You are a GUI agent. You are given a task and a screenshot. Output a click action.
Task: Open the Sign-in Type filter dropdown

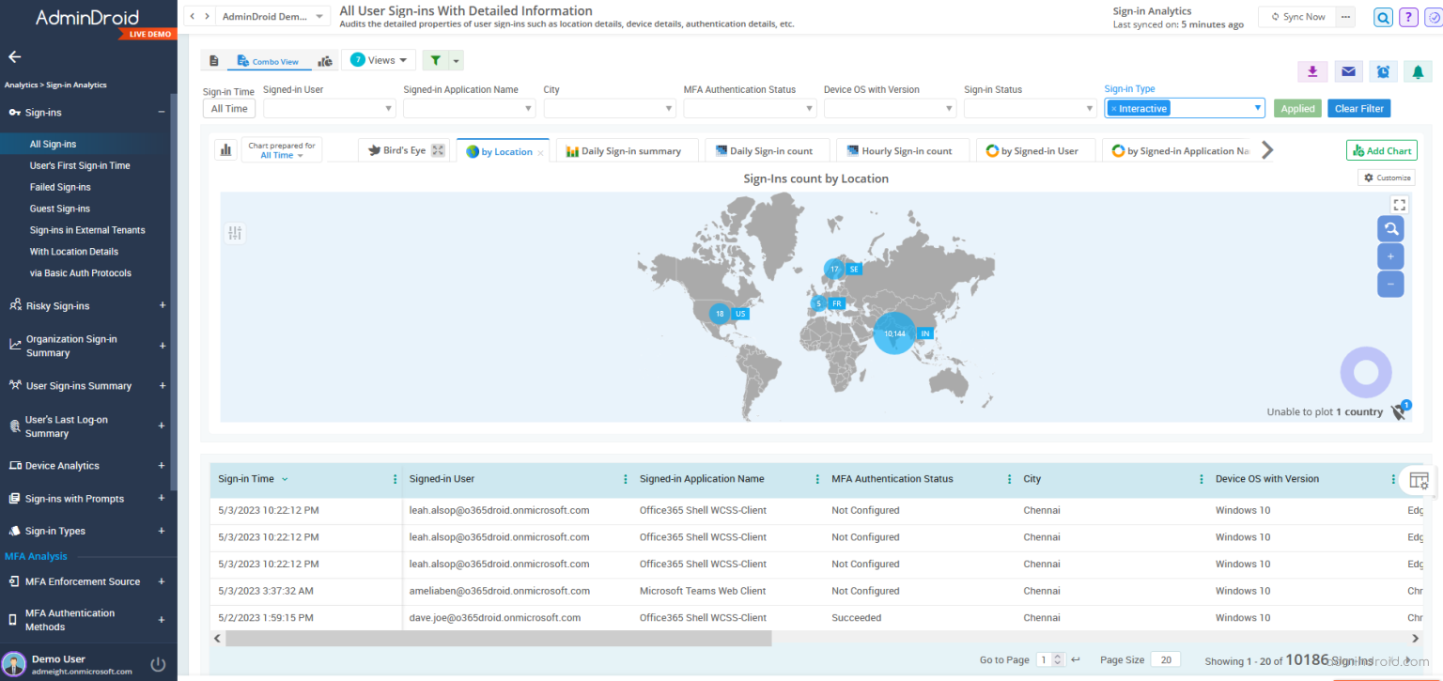(1258, 107)
